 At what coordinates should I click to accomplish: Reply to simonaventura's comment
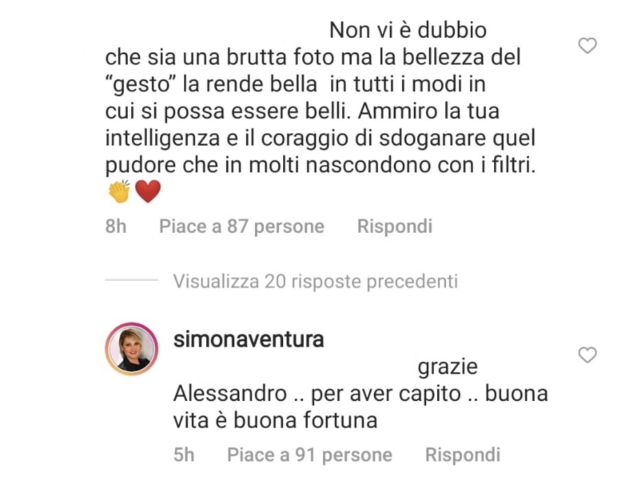click(463, 455)
